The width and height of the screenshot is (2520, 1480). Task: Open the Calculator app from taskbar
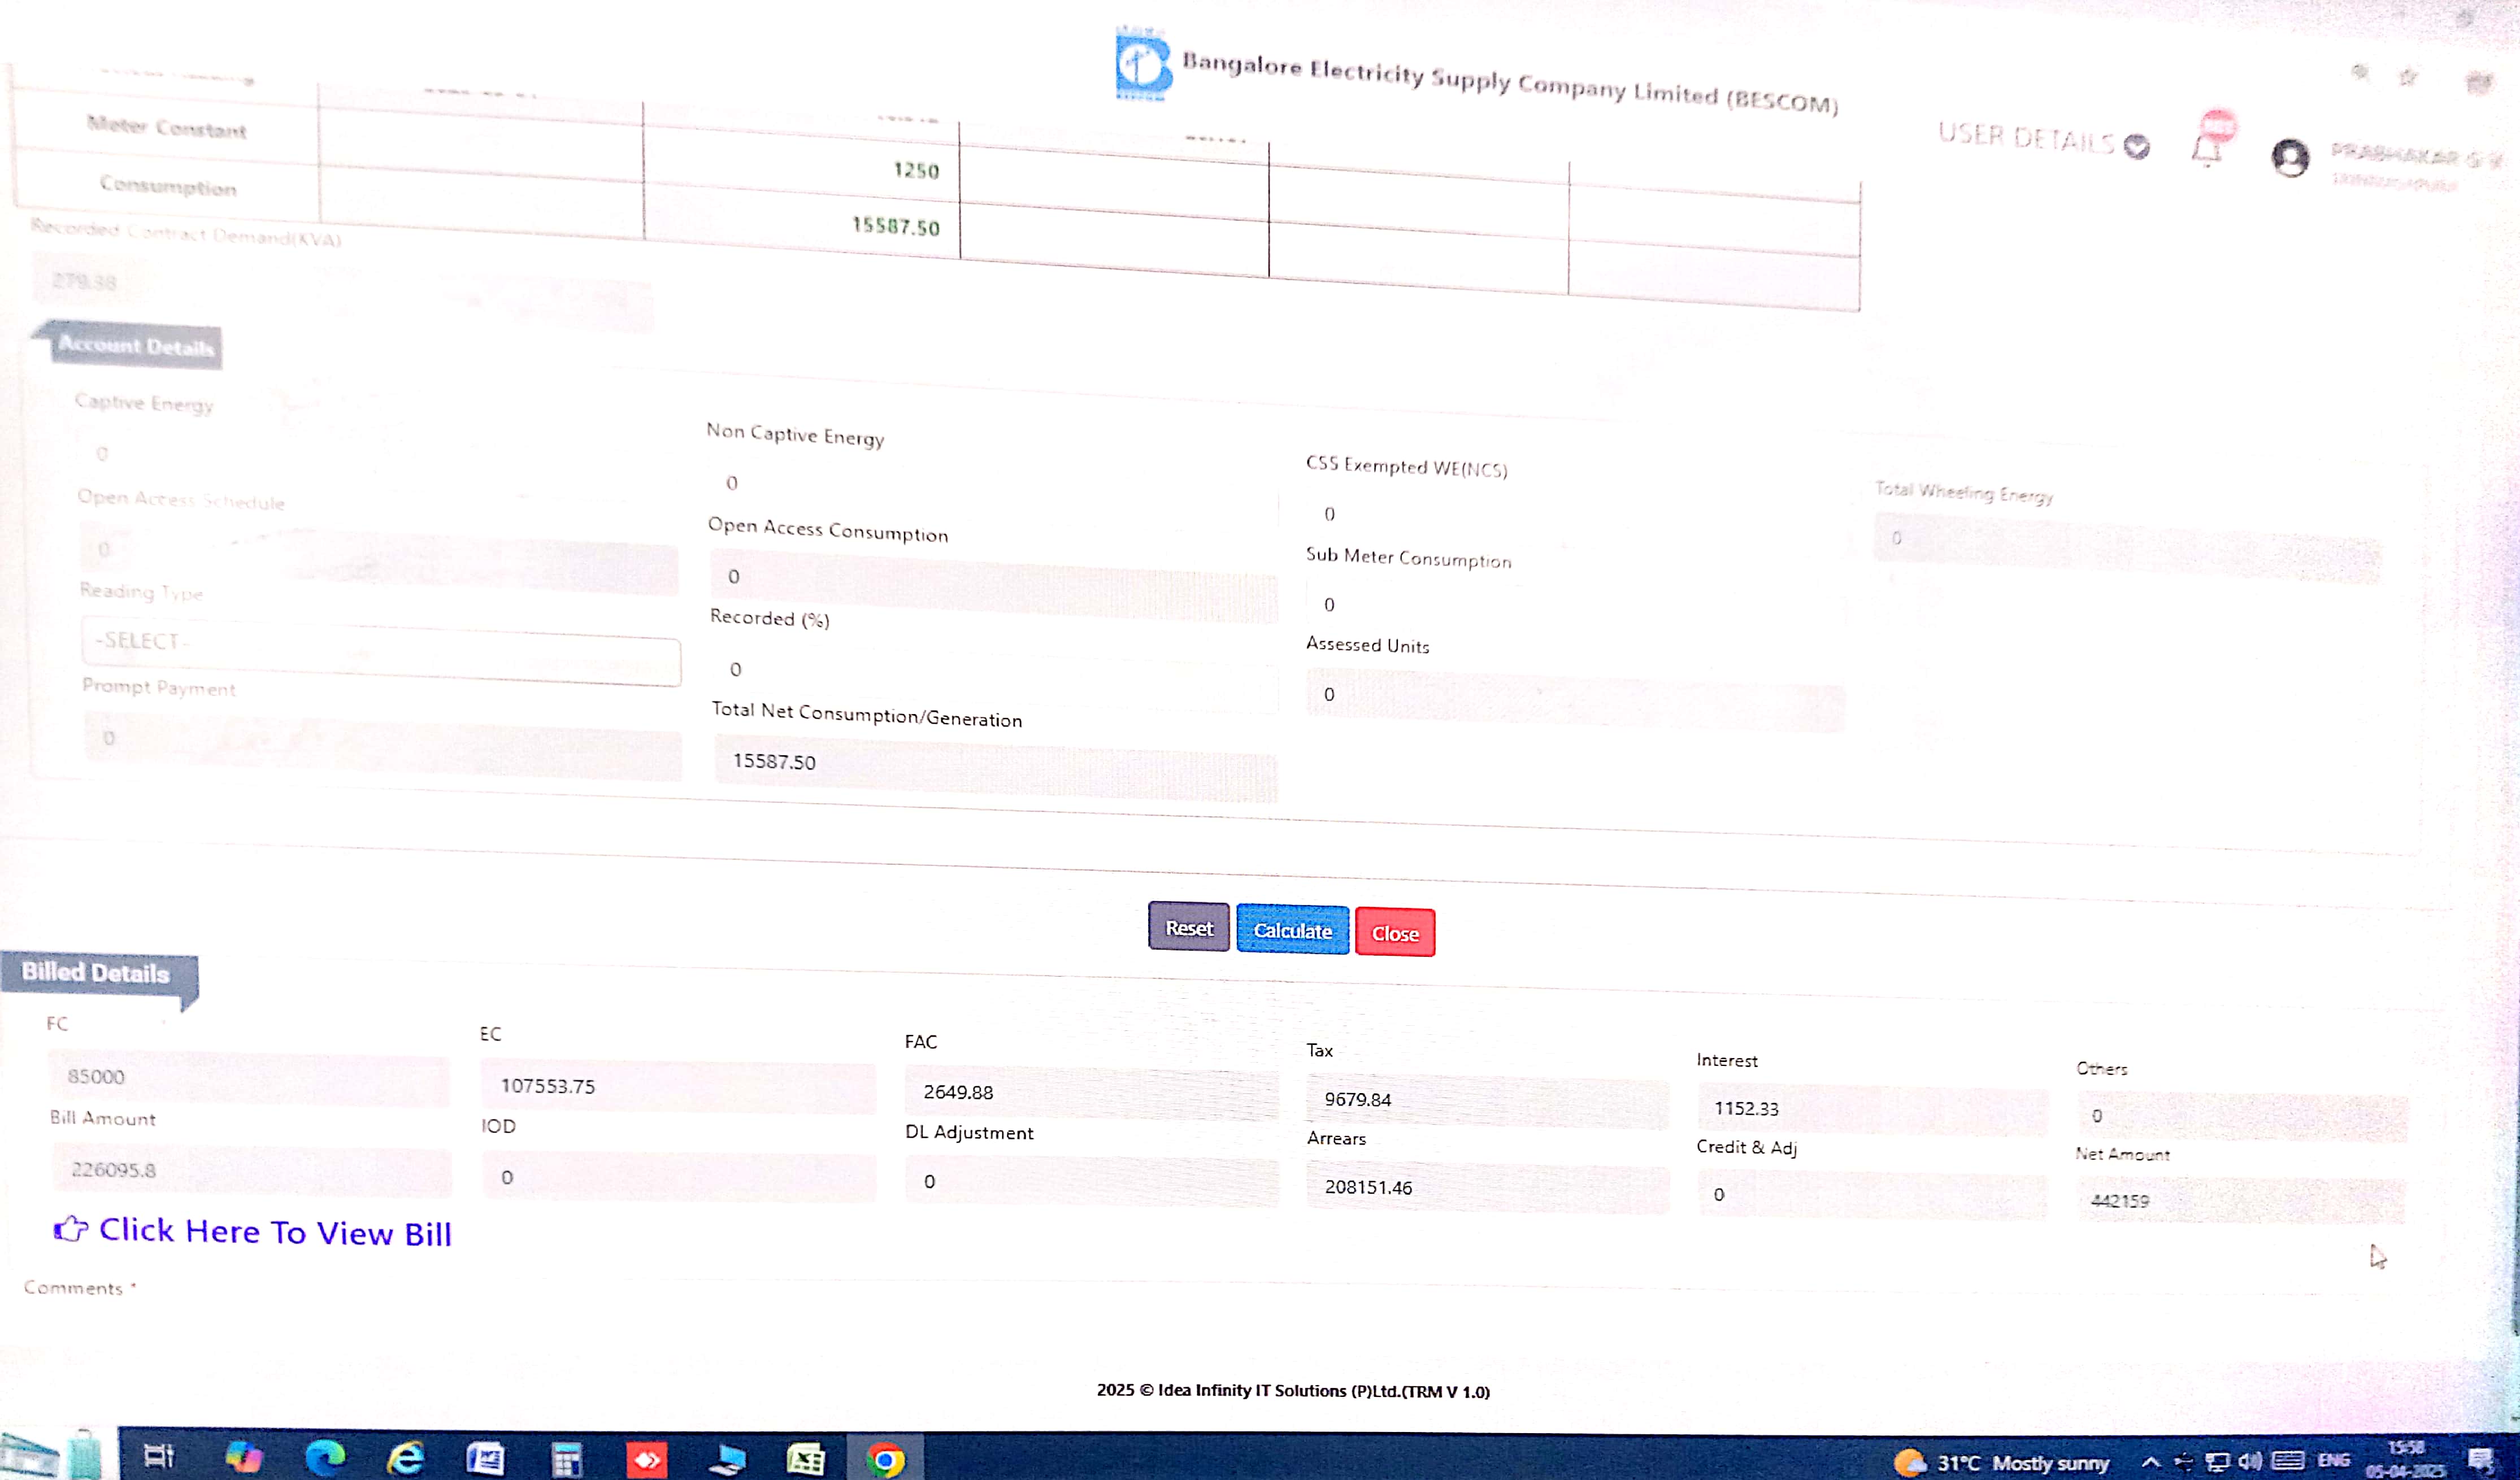click(x=566, y=1460)
